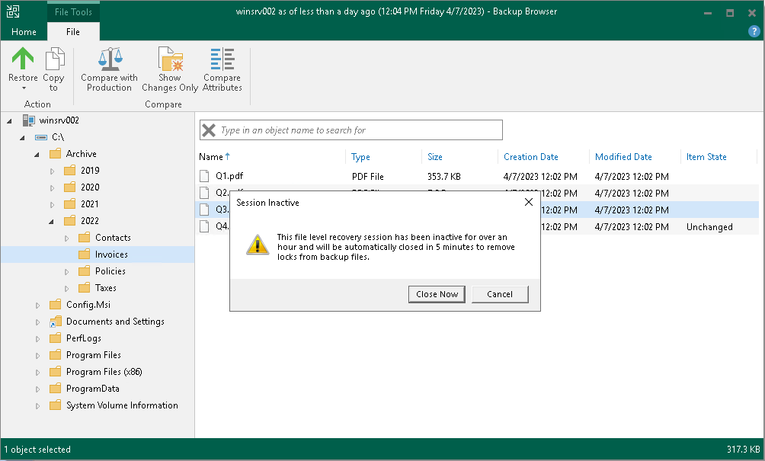
Task: Toggle Show Changes Only mode
Action: click(x=169, y=69)
